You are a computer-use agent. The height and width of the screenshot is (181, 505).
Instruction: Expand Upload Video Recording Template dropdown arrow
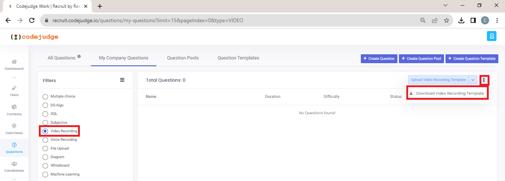click(x=473, y=80)
